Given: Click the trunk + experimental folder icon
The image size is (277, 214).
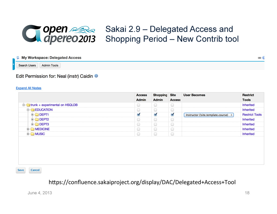Looking at the screenshot, I should [28, 105].
